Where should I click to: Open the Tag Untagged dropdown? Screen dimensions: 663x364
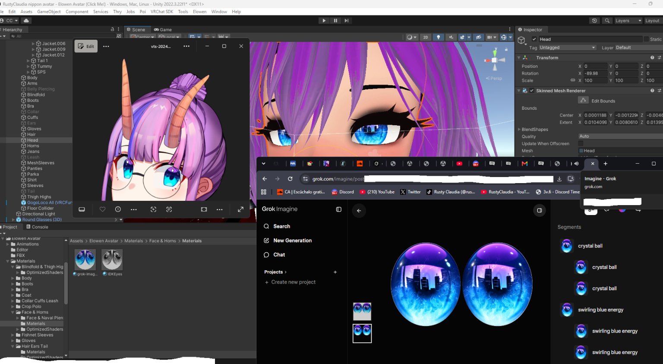point(567,47)
